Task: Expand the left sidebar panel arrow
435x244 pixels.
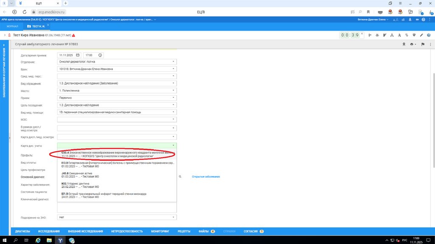Action: [x=4, y=45]
